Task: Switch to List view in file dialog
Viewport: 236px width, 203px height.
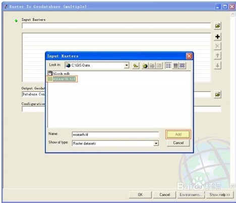Action: tap(168, 66)
